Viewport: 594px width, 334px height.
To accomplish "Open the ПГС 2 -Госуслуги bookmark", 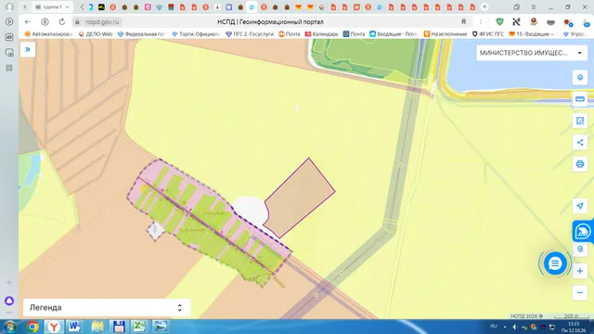I will tap(250, 34).
